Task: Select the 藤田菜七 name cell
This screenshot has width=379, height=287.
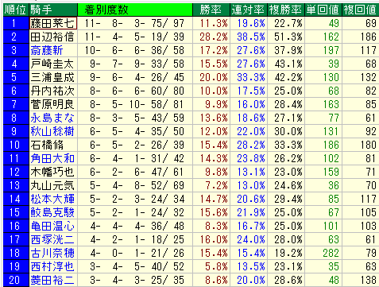Action: (53, 23)
